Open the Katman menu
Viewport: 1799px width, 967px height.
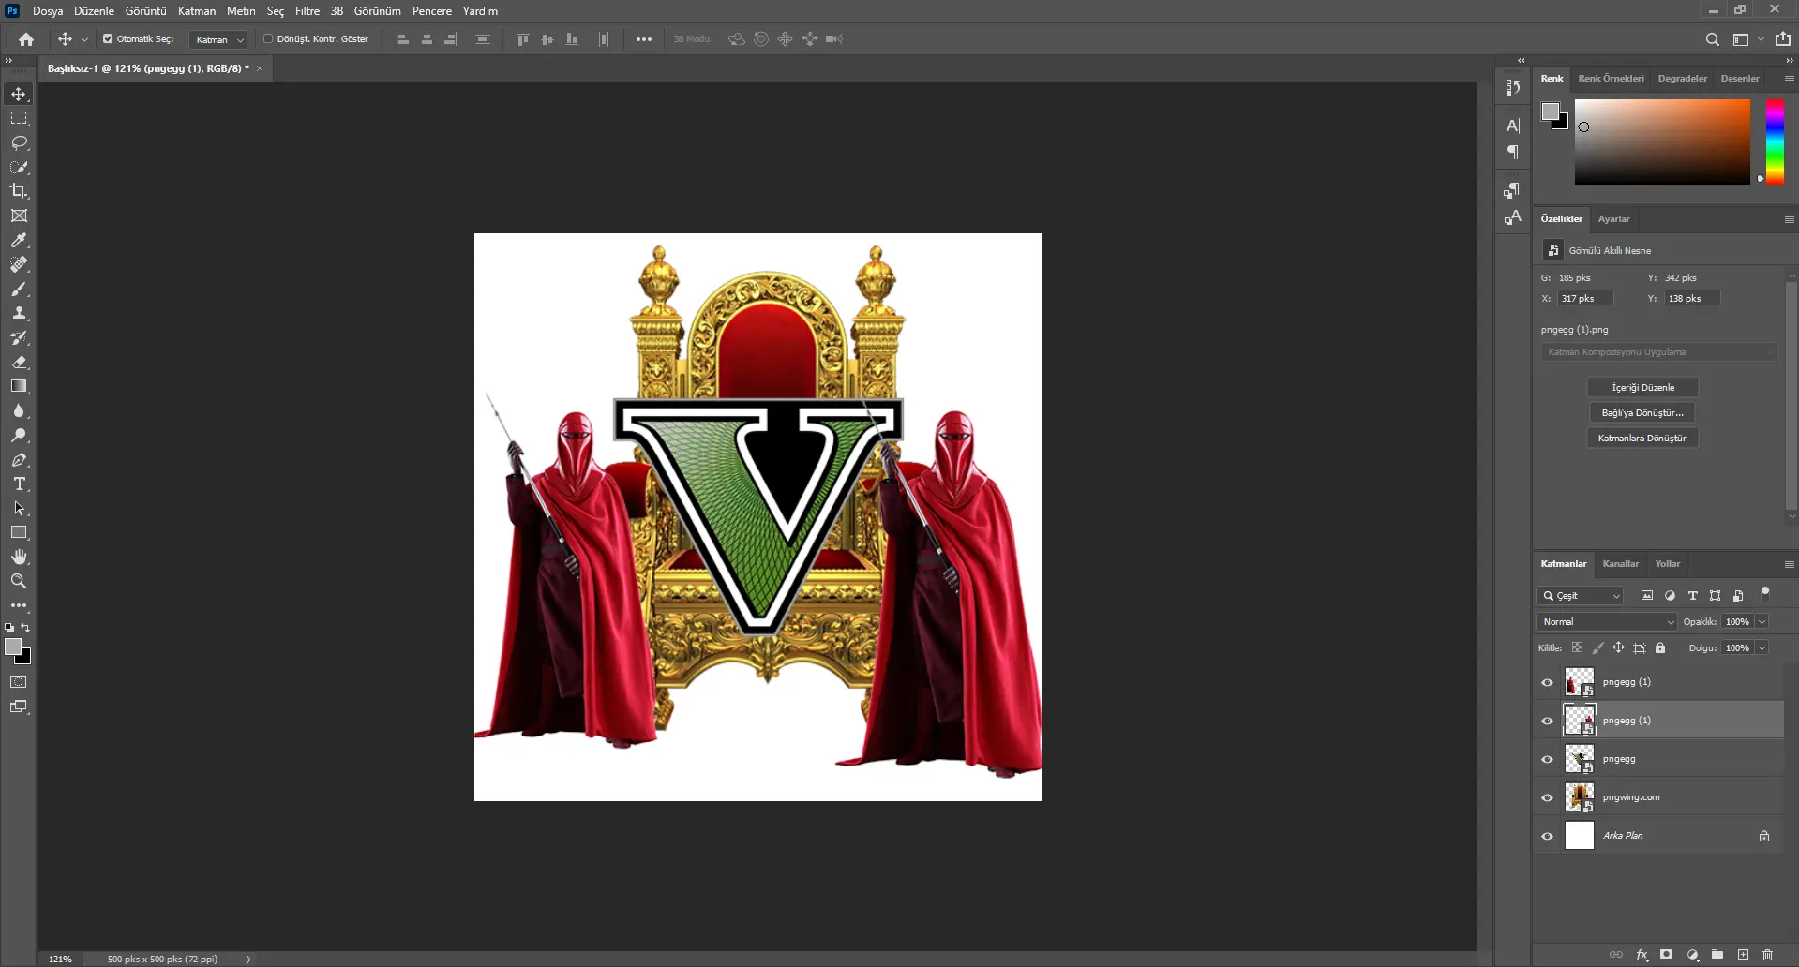tap(197, 11)
